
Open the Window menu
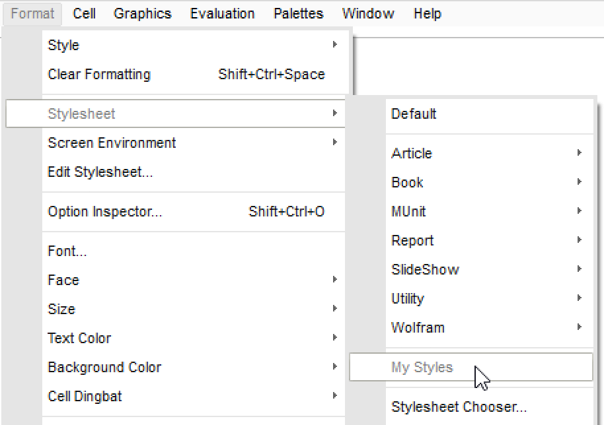pos(368,13)
